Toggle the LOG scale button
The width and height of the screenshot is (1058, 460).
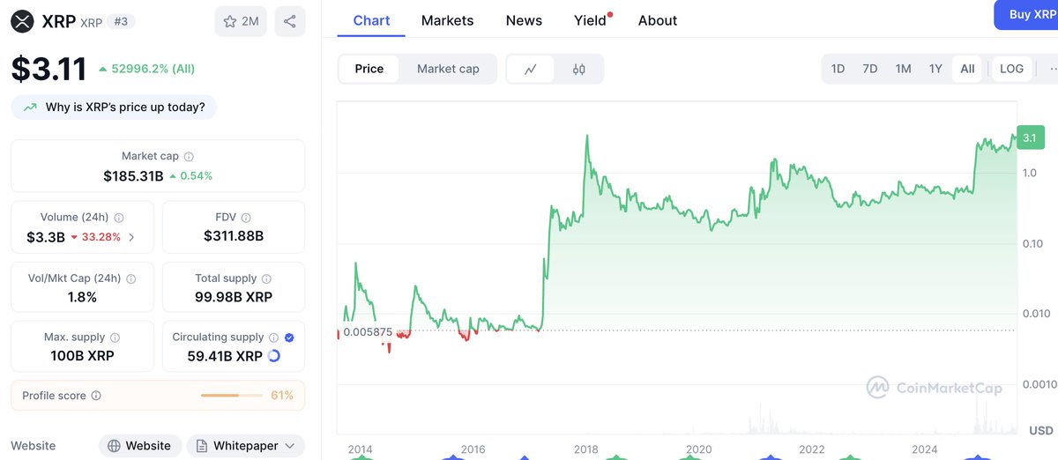[x=1011, y=69]
